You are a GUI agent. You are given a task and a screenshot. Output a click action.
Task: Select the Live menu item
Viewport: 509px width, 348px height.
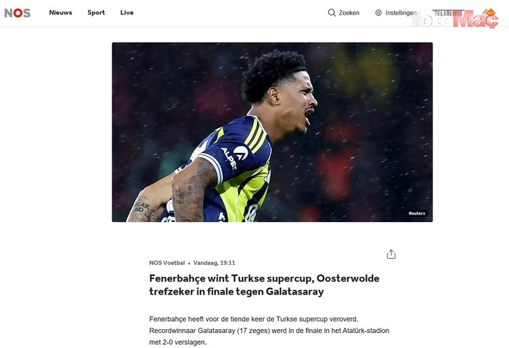coord(127,12)
